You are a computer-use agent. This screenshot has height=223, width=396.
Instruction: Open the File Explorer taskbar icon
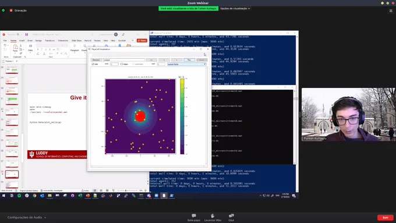pyautogui.click(x=49, y=196)
